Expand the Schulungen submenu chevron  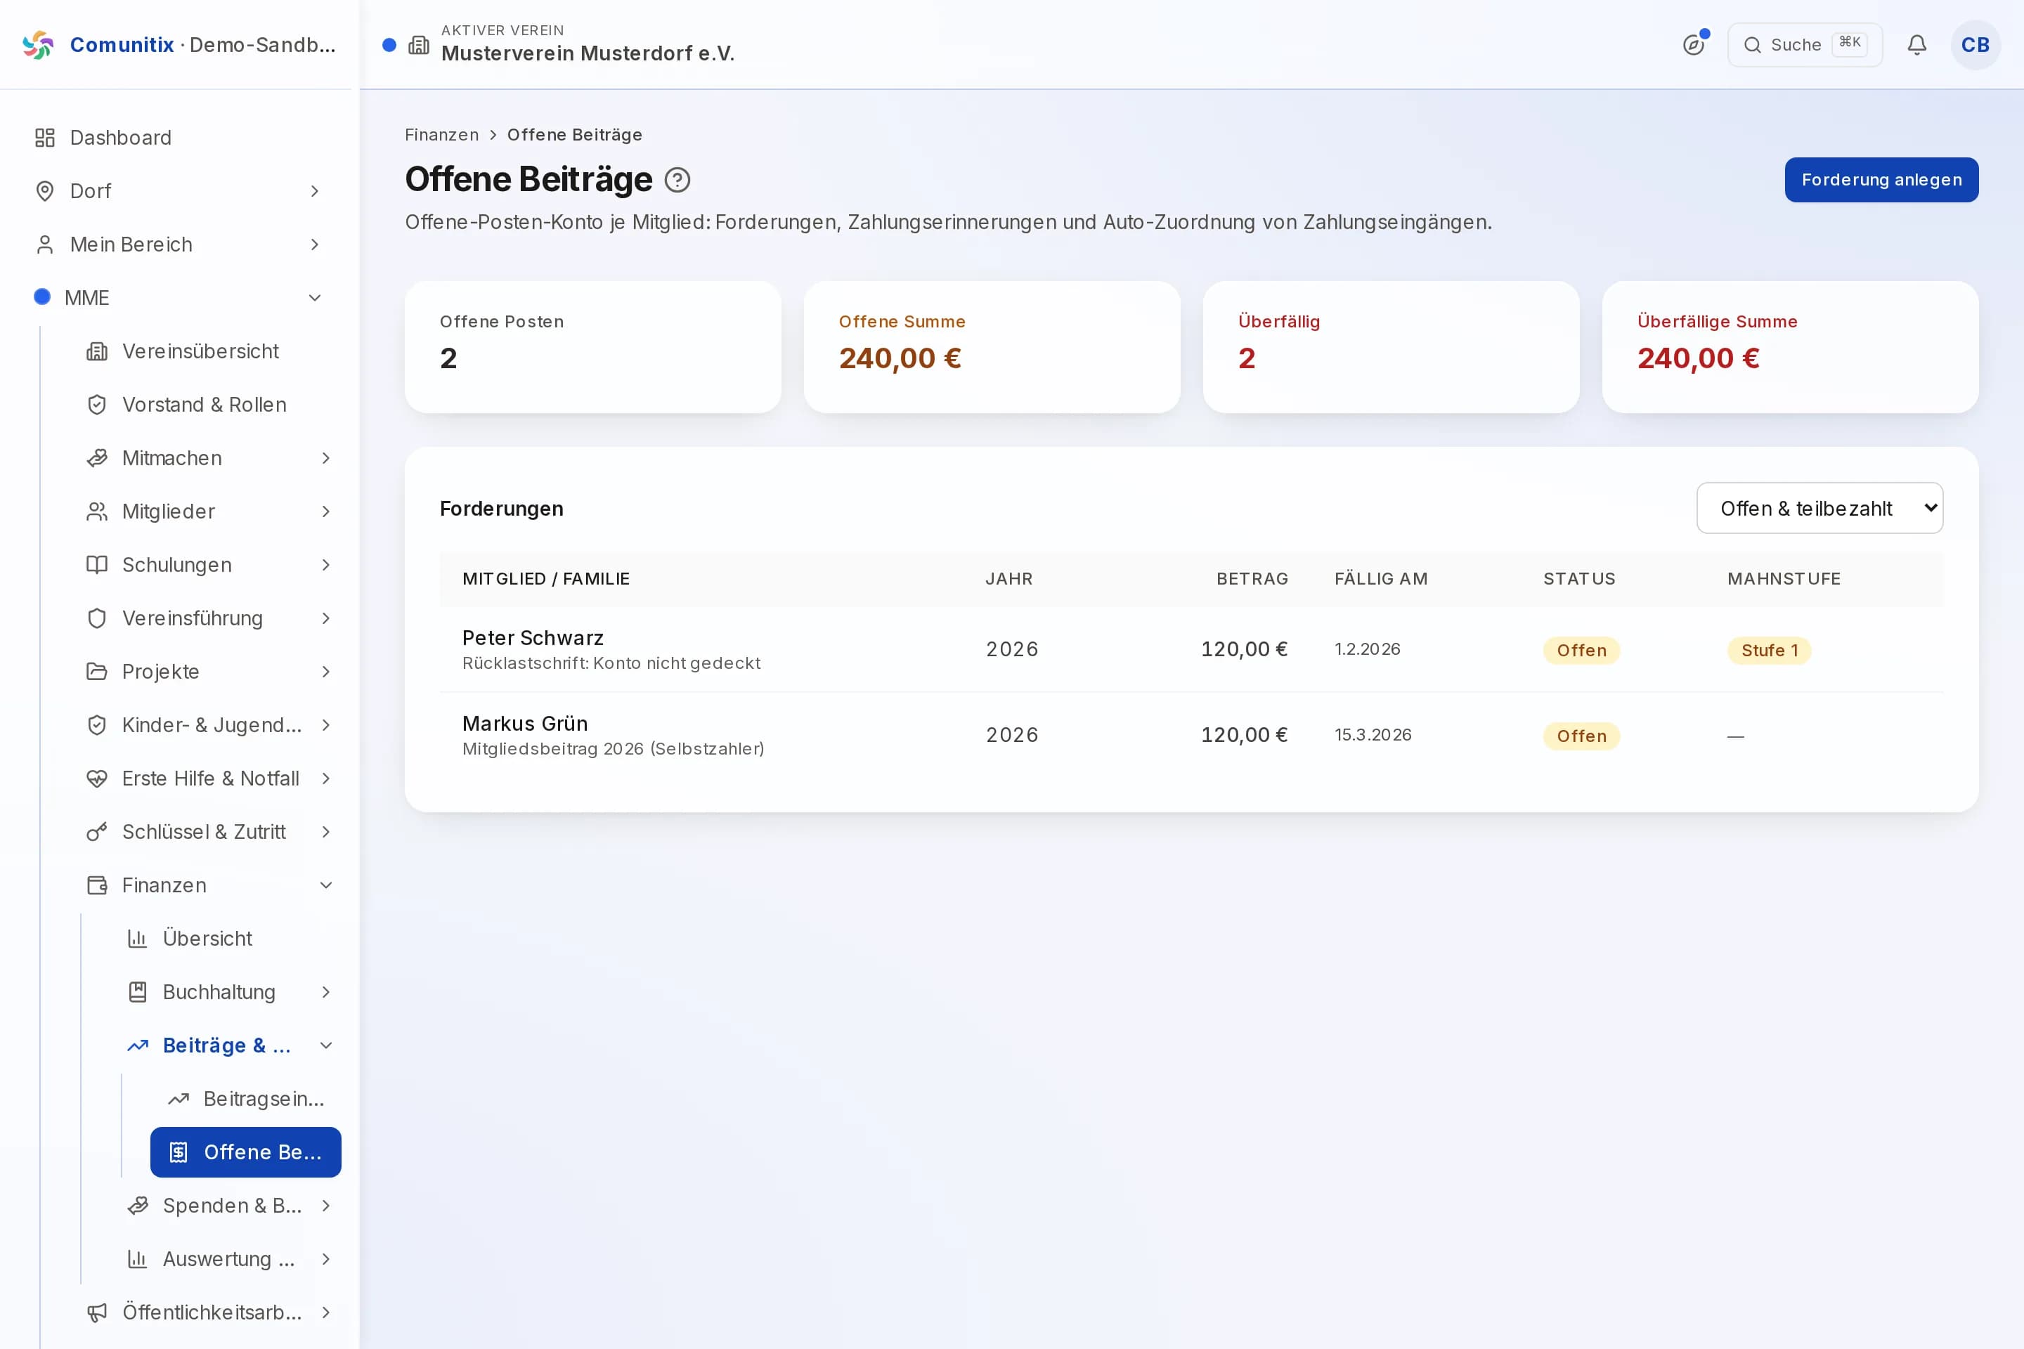pyautogui.click(x=326, y=564)
